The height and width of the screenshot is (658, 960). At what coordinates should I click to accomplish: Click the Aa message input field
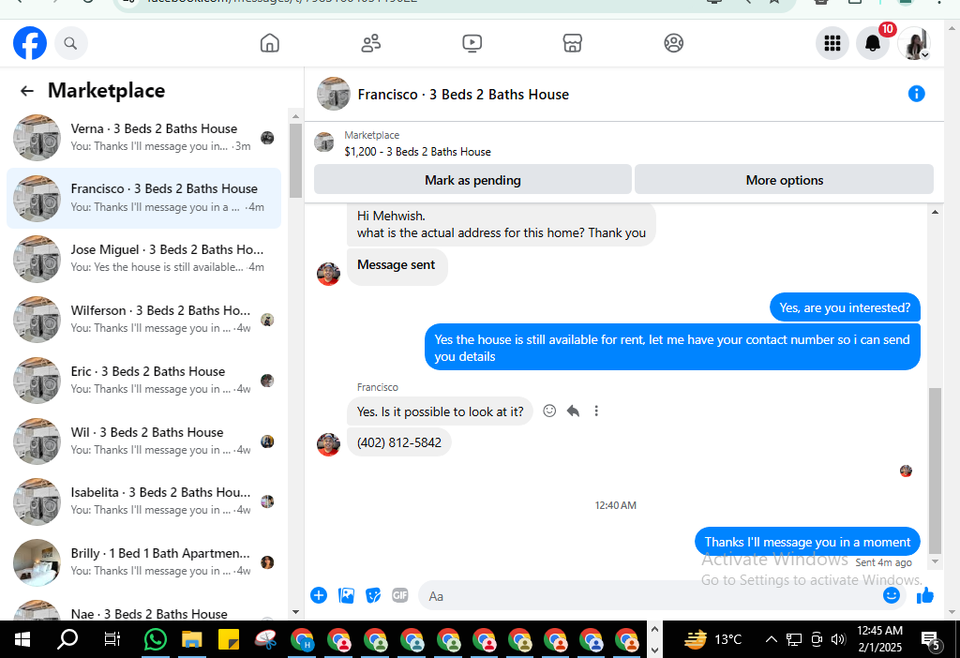(649, 595)
